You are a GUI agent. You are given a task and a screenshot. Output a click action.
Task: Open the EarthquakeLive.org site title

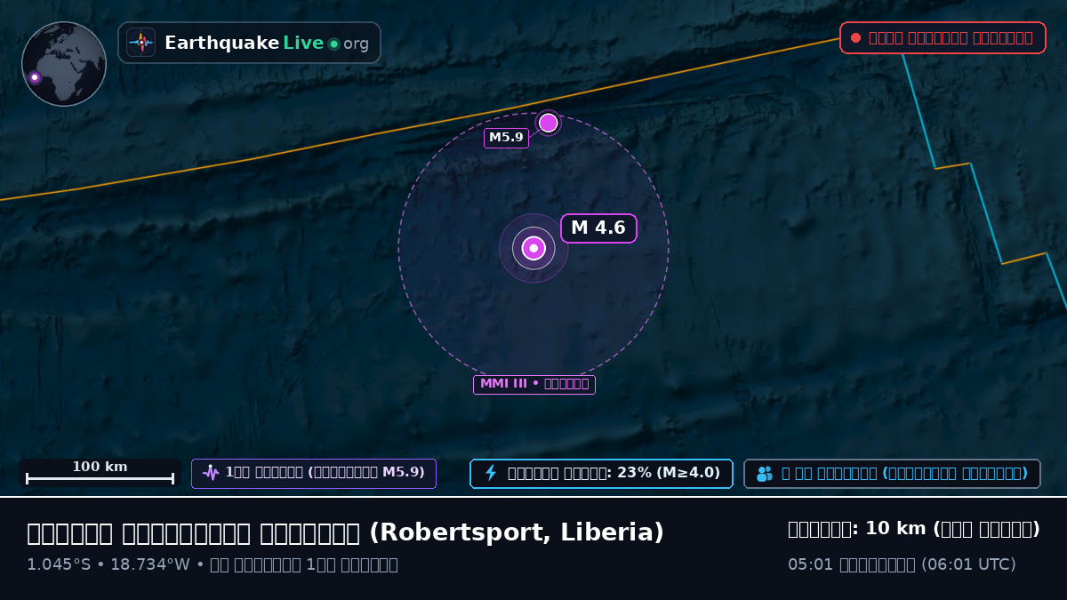(x=267, y=44)
